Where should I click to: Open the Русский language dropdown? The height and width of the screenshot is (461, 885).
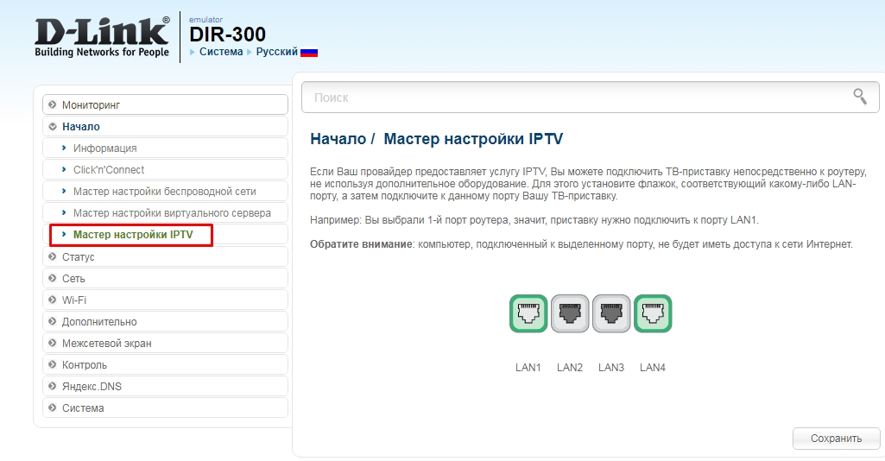click(x=276, y=51)
